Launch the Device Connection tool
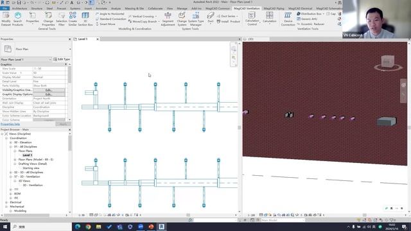The height and width of the screenshot is (231, 411). pyautogui.click(x=288, y=19)
